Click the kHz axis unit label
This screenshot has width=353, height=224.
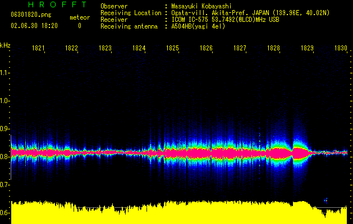[5, 45]
